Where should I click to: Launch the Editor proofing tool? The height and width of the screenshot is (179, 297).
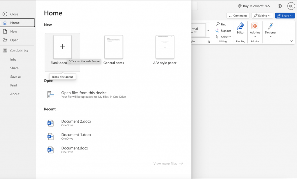(x=240, y=28)
